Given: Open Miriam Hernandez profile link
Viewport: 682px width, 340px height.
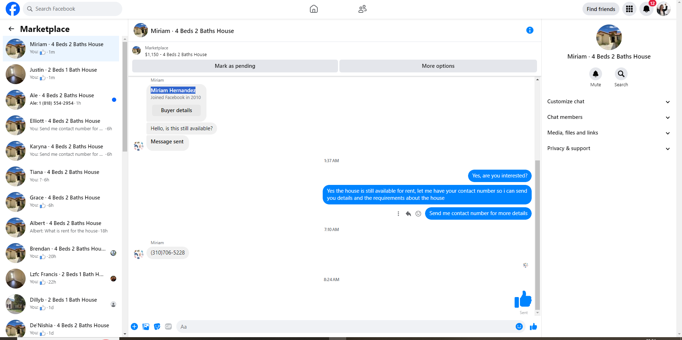Looking at the screenshot, I should 173,91.
